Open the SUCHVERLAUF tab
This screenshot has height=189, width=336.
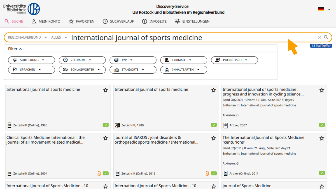pos(118,21)
